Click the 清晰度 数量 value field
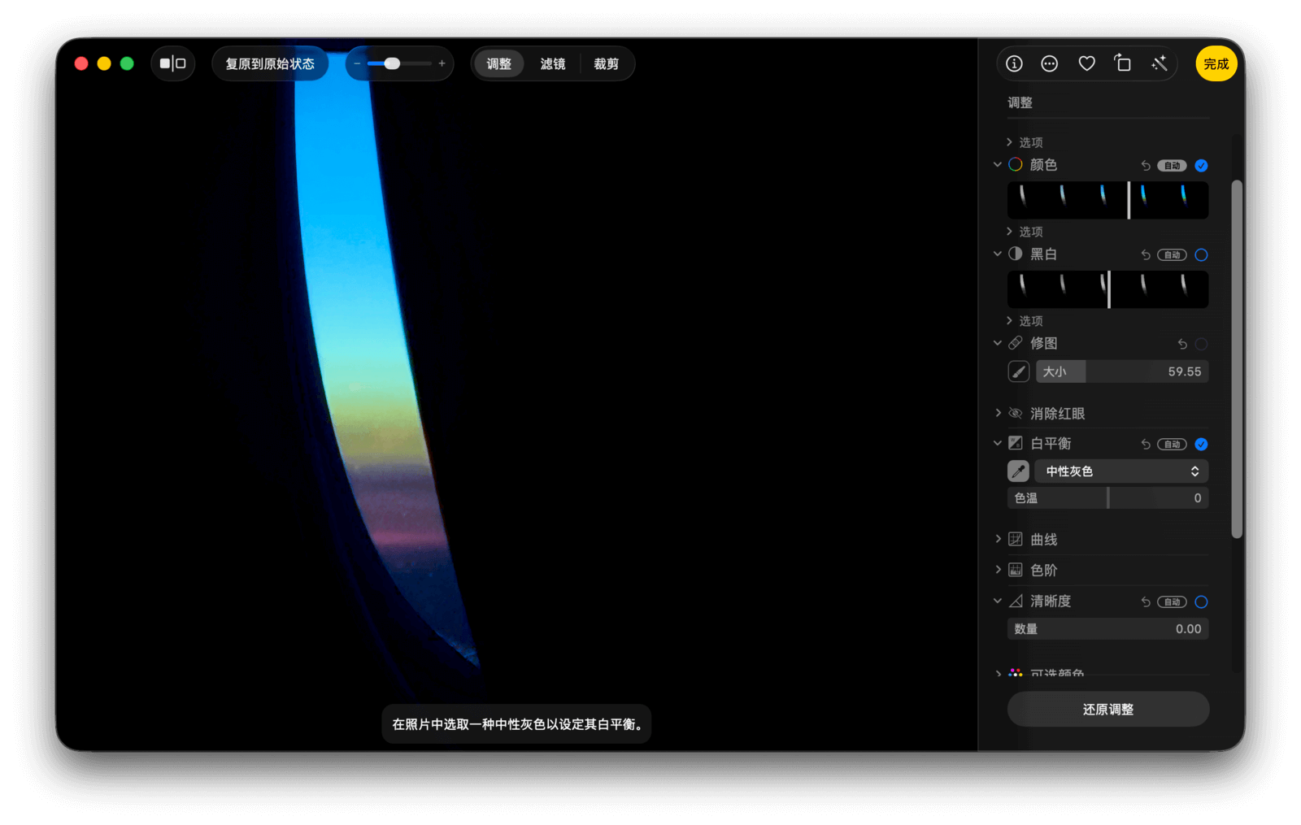This screenshot has height=825, width=1301. [x=1107, y=629]
